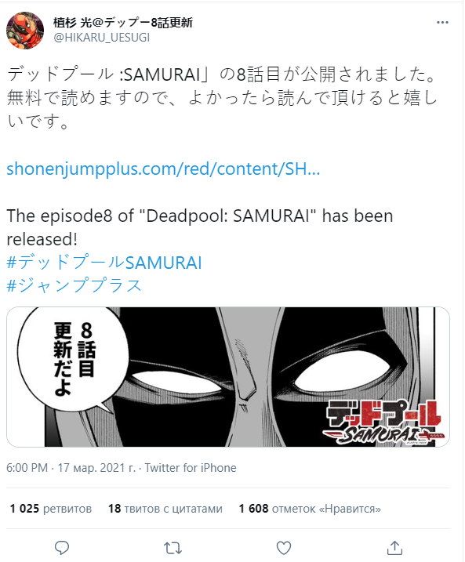The height and width of the screenshot is (562, 465).
Task: Click the Reply speech bubble icon
Action: [x=62, y=548]
